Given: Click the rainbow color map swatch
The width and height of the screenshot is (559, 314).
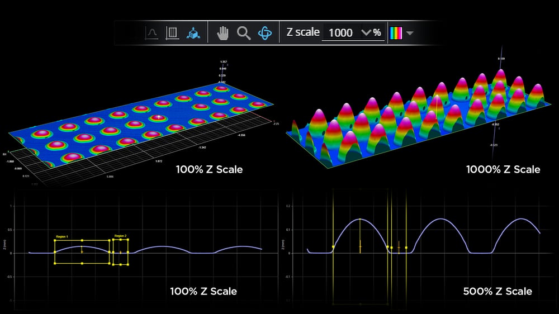Looking at the screenshot, I should [396, 33].
